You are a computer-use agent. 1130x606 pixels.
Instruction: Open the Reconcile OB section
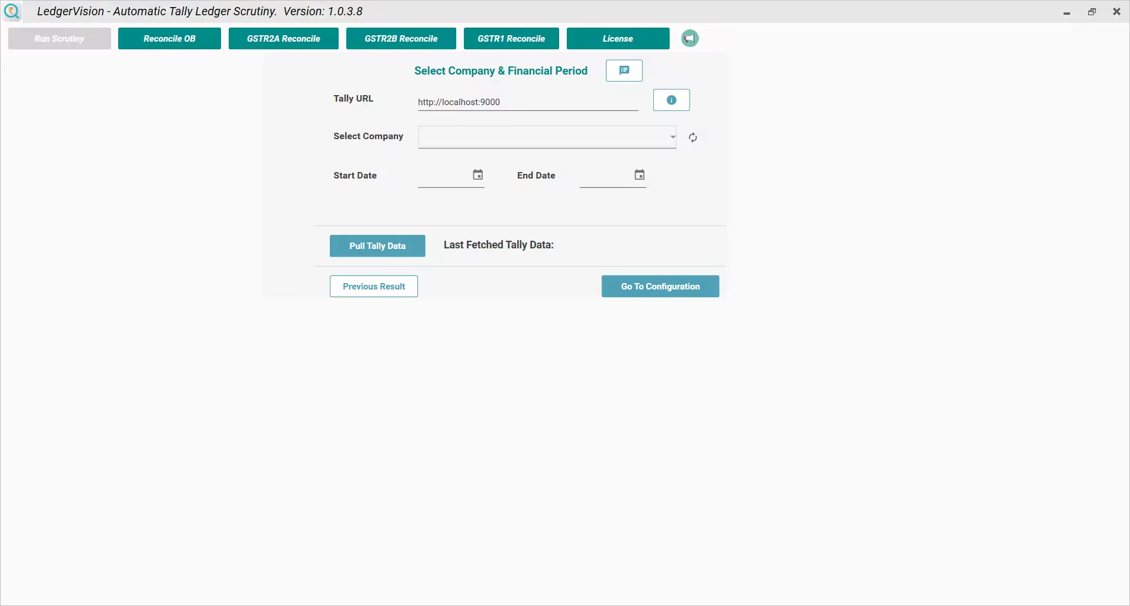(169, 39)
